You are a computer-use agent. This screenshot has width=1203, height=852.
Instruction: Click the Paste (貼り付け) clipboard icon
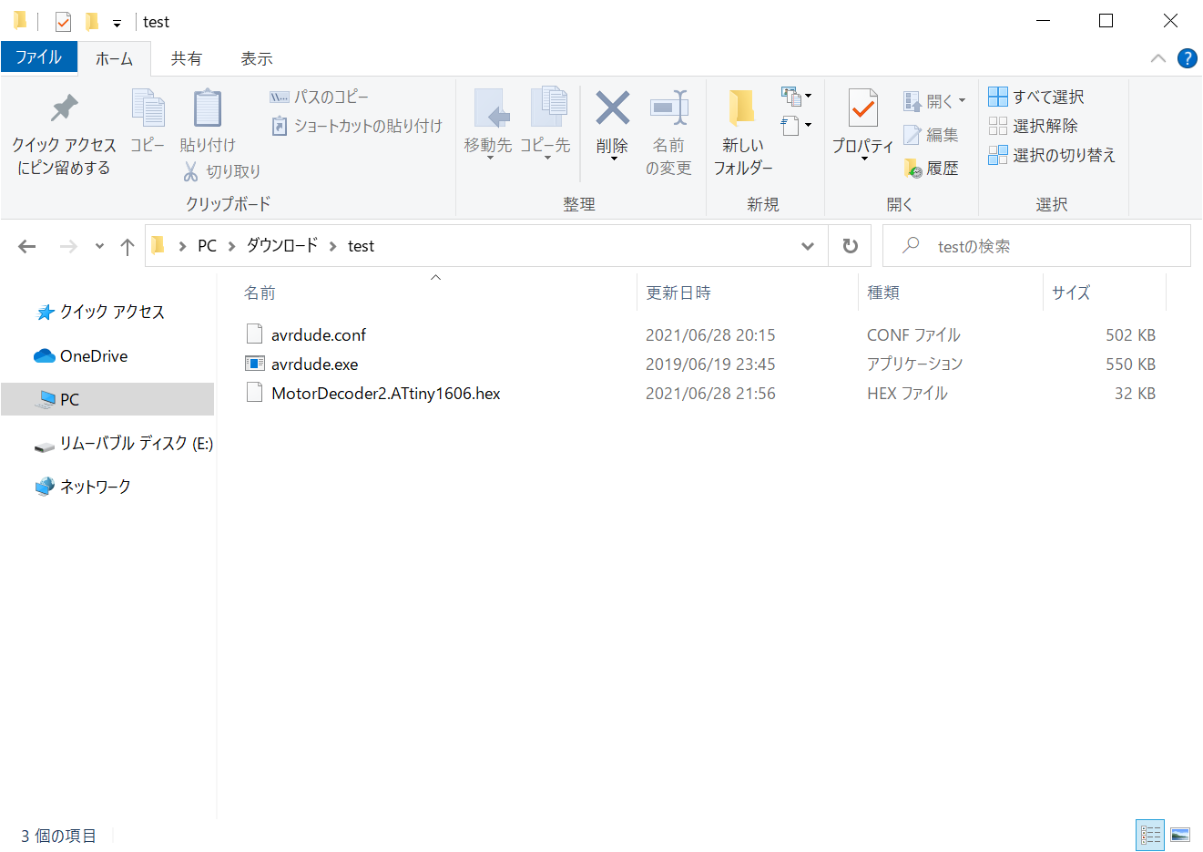207,108
